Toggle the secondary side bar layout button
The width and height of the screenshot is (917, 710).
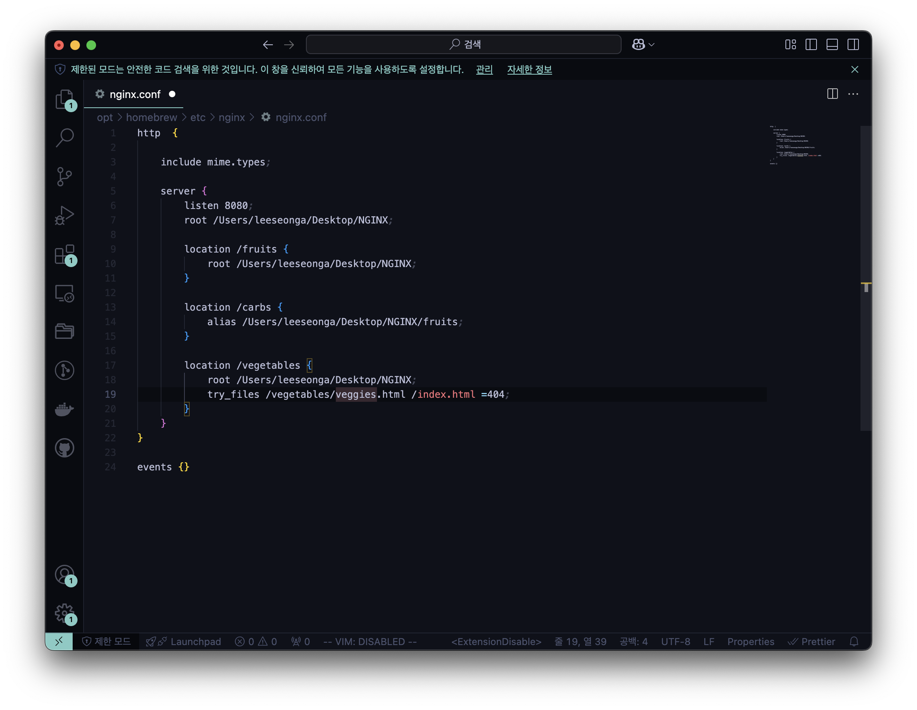(x=853, y=44)
